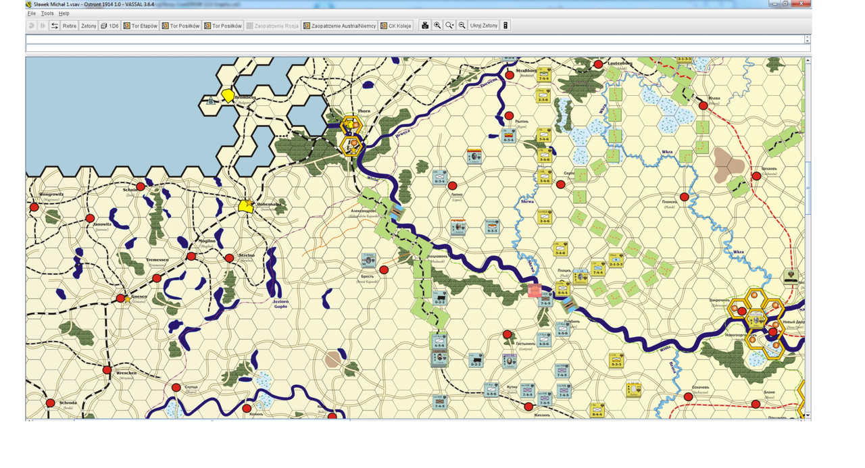Select the leader counter beside 5-5-3
865x468 pixels.
click(x=458, y=226)
